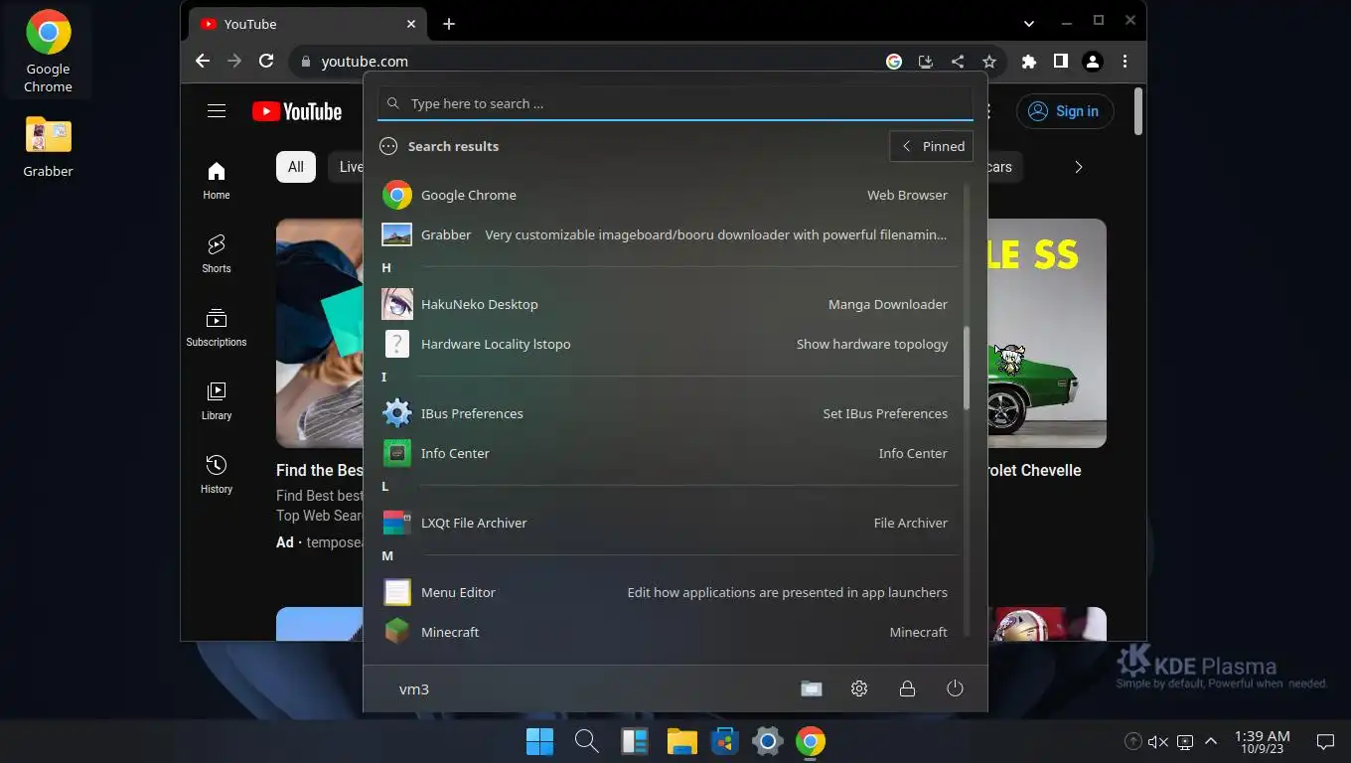Open Subscriptions in YouTube sidebar

tap(217, 328)
